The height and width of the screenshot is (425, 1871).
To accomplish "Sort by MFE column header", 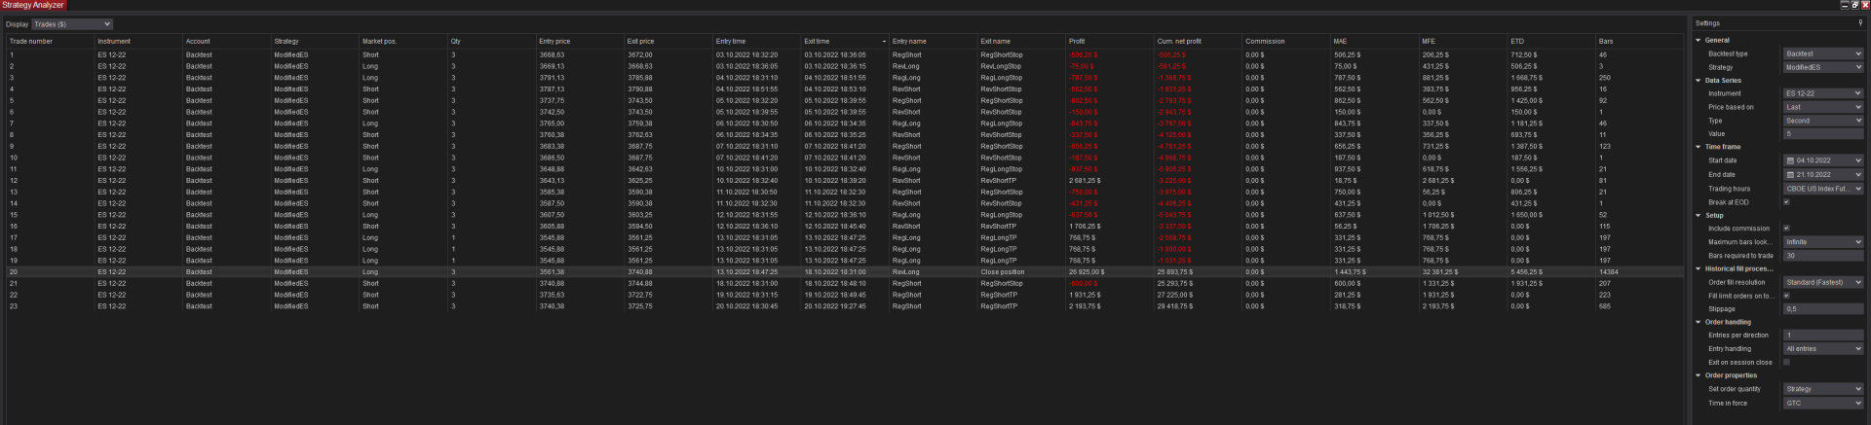I will [x=1463, y=42].
